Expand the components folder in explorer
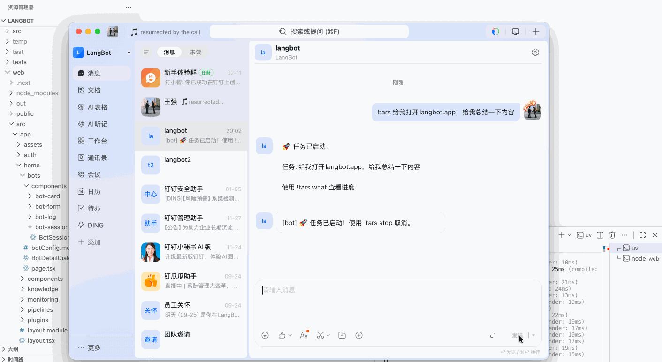This screenshot has height=362, width=662. [x=45, y=279]
